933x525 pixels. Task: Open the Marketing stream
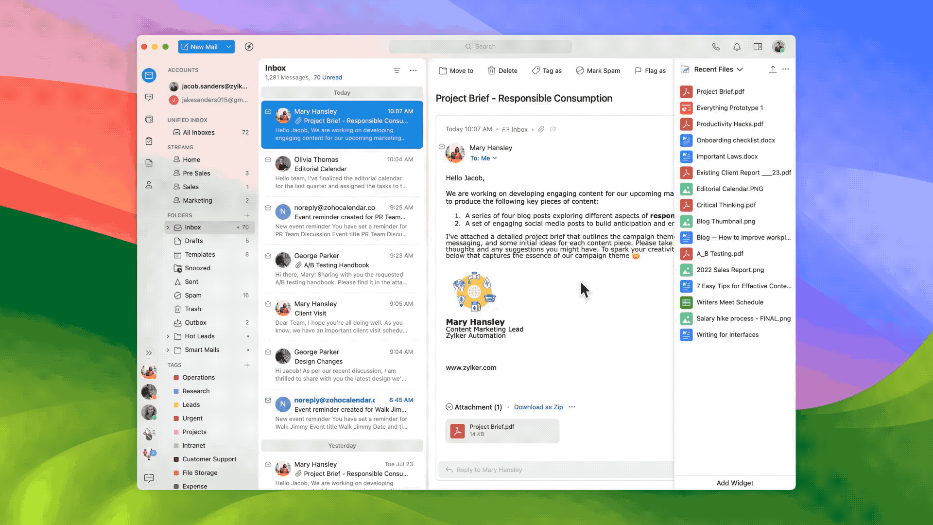click(x=197, y=200)
